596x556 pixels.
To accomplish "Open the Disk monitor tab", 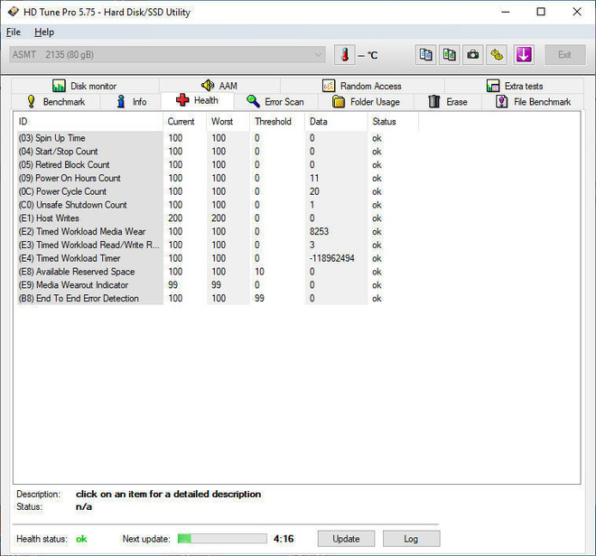I will coord(85,86).
